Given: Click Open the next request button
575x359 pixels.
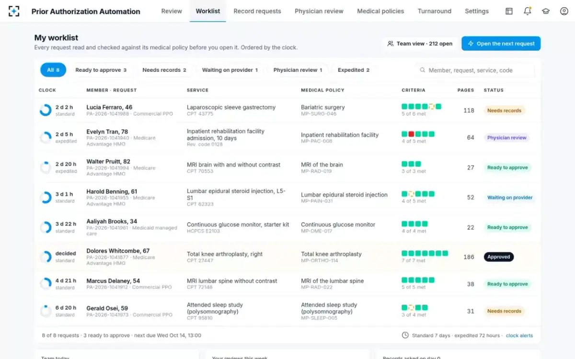Looking at the screenshot, I should (501, 44).
